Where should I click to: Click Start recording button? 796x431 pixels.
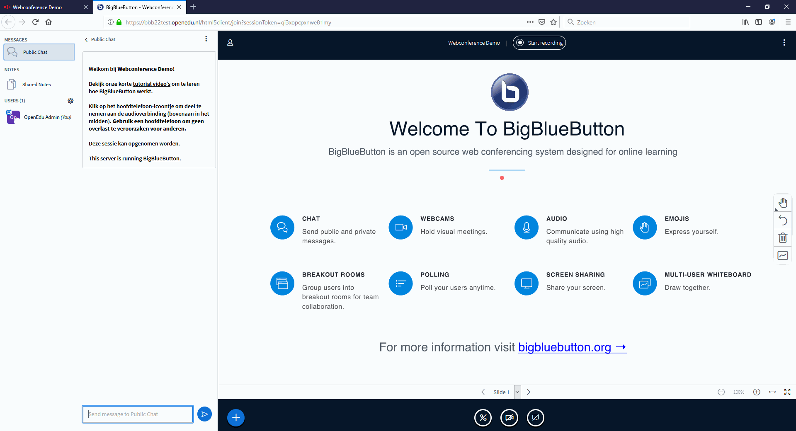coord(539,43)
